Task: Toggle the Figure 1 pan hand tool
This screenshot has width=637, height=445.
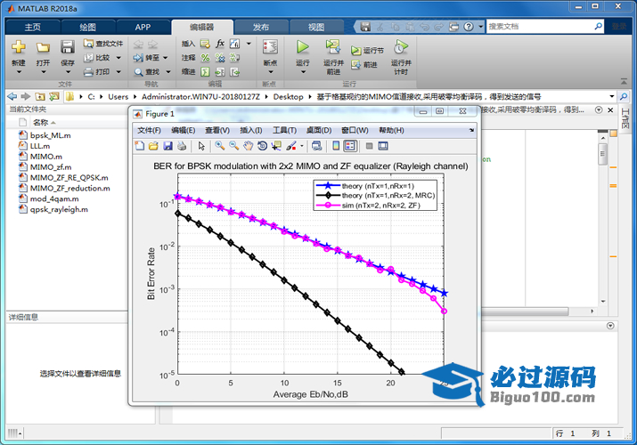Action: pyautogui.click(x=249, y=146)
